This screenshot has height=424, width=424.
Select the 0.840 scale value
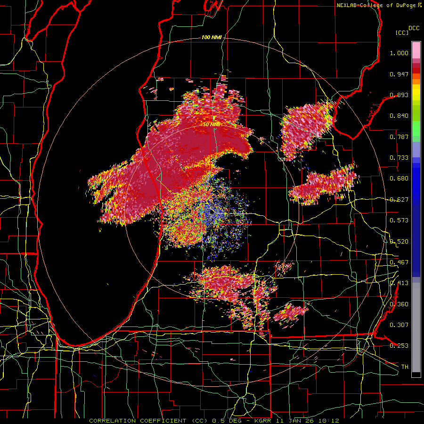tap(399, 116)
